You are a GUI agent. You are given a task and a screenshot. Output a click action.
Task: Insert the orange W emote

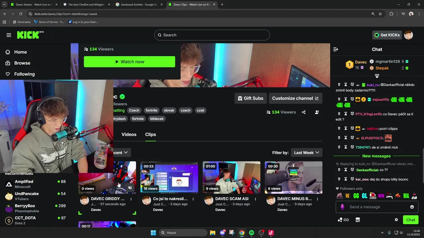(x=347, y=196)
